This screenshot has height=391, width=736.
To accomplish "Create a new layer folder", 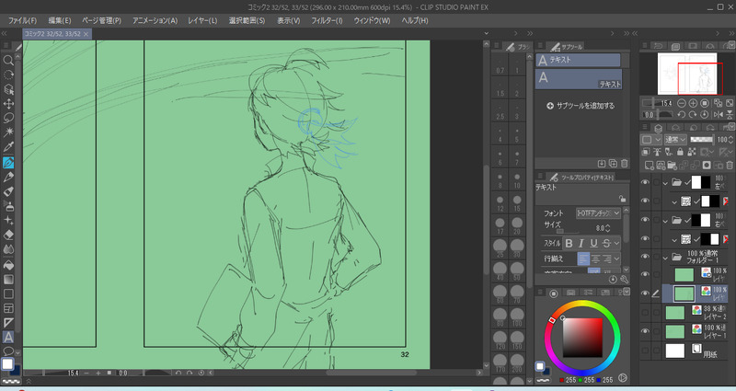I will click(673, 166).
